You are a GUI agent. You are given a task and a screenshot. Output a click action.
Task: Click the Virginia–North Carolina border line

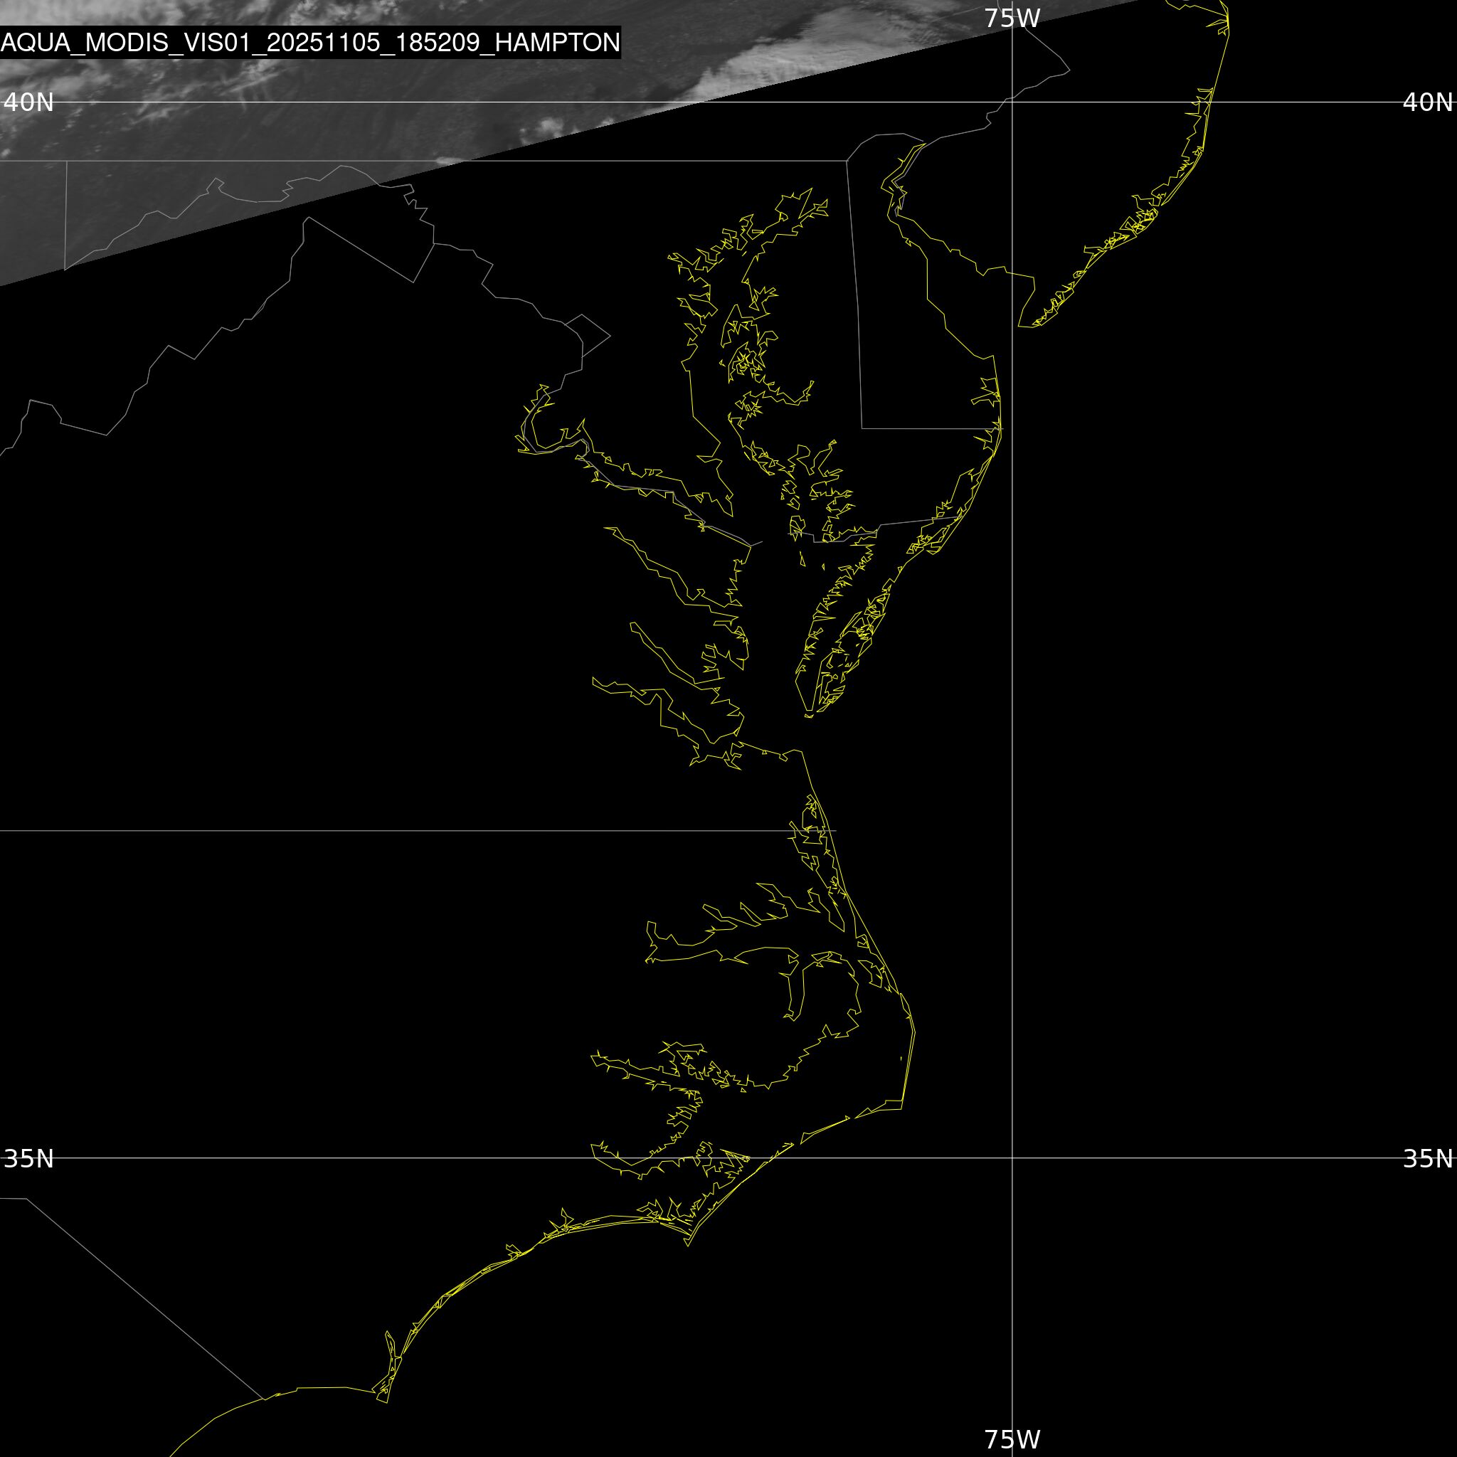click(377, 831)
